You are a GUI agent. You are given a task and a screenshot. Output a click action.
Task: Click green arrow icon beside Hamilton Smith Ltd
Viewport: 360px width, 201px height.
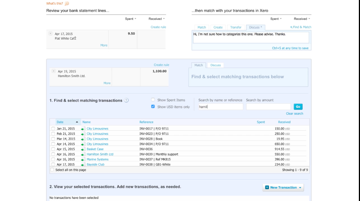[82, 155]
